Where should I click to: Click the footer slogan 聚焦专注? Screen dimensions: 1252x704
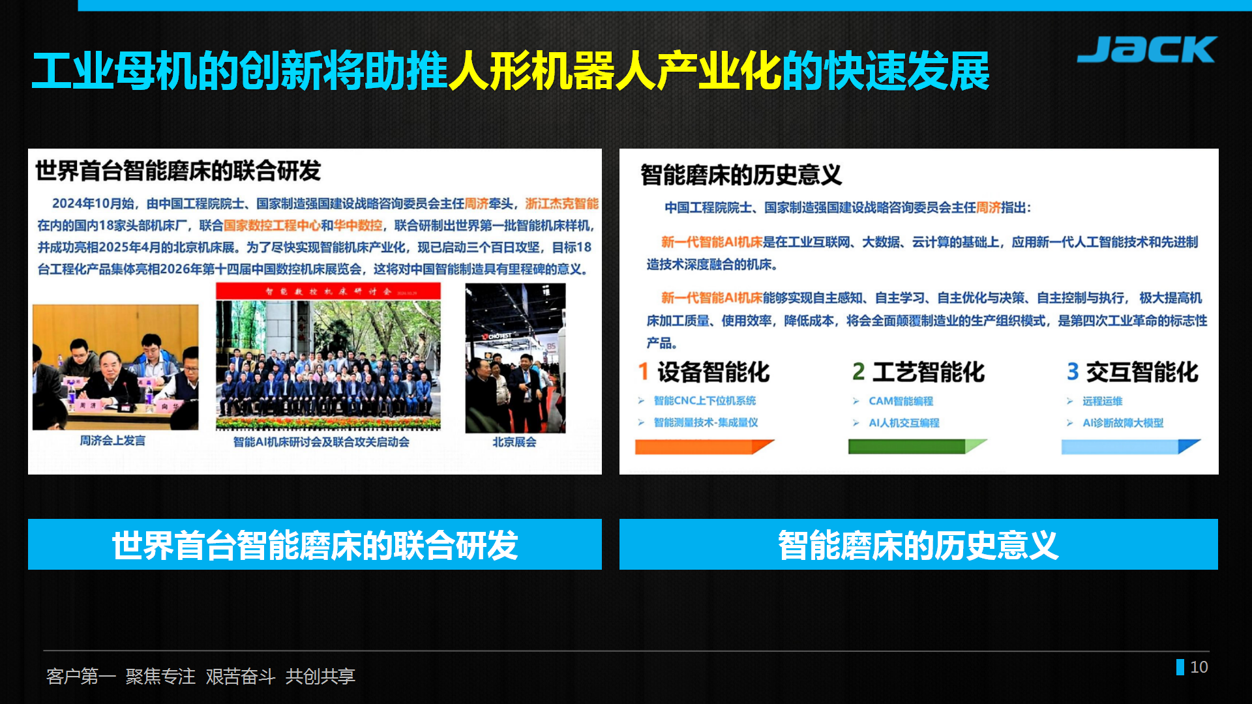coord(160,677)
